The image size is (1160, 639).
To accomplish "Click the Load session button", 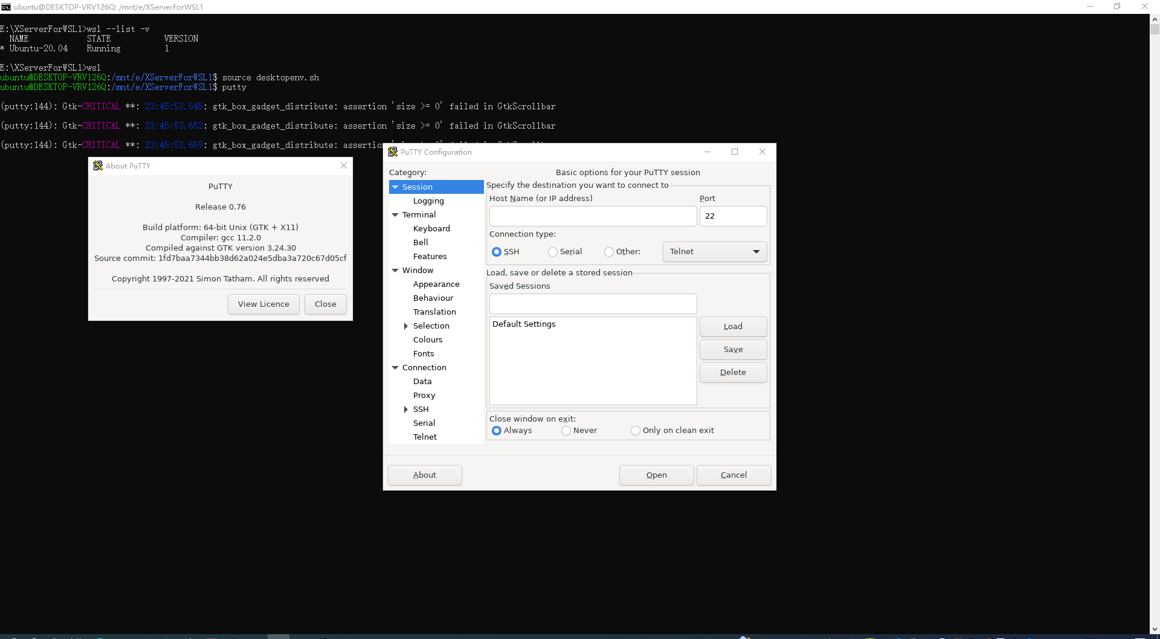I will coord(733,327).
